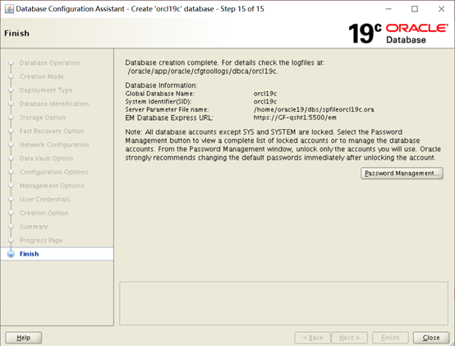Select the Progress Page step

[x=41, y=240]
